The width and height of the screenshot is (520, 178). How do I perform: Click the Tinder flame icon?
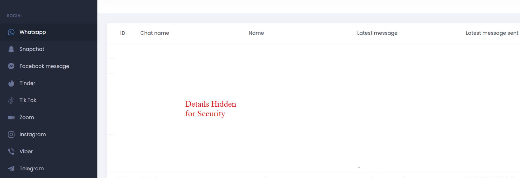tap(11, 83)
